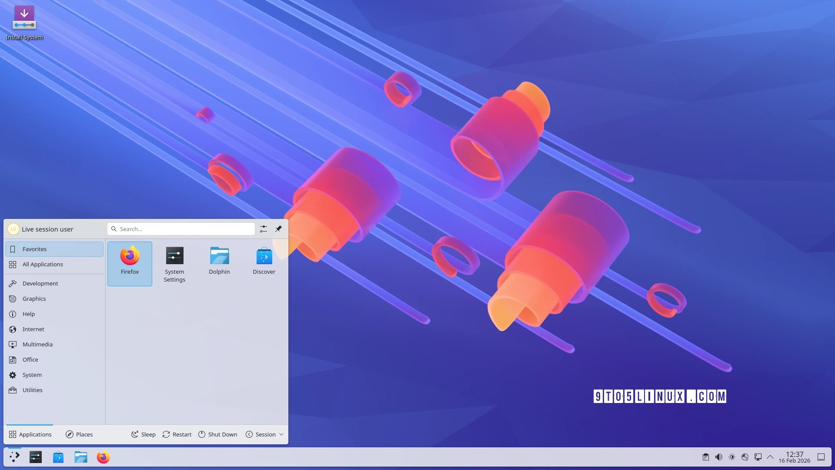
Task: Toggle the pin to keep launcher open
Action: [278, 228]
